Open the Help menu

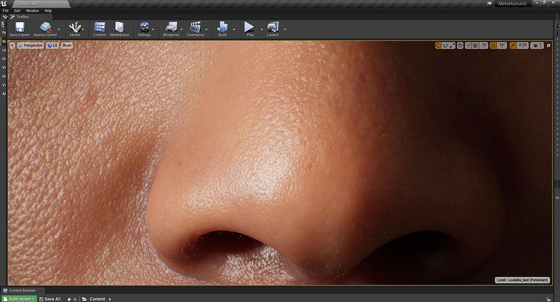[48, 10]
